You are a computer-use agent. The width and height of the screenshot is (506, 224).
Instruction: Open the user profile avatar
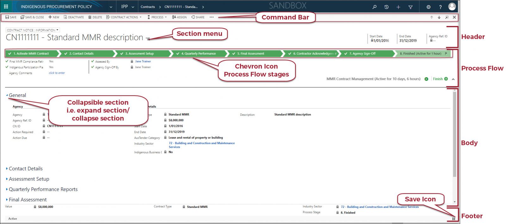(452, 6)
